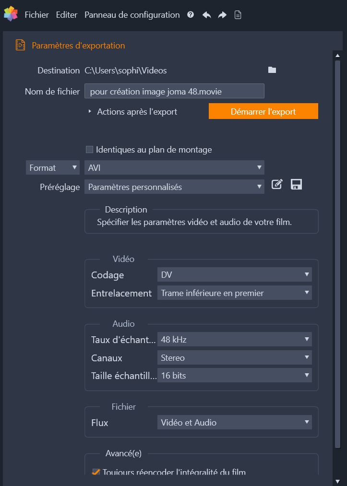Viewport: 347px width, 486px height.
Task: Click the document icon in top bar
Action: (238, 15)
